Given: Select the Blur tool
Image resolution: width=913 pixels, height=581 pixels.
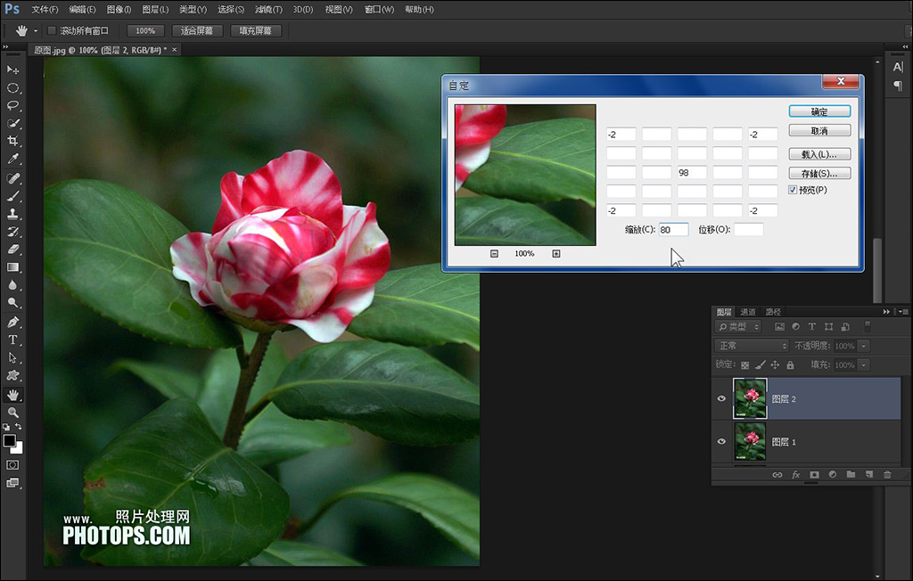Looking at the screenshot, I should [12, 285].
